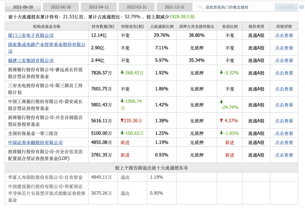Click the 持有数量(股) column header
This screenshot has height=210, width=305.
(x=103, y=27)
